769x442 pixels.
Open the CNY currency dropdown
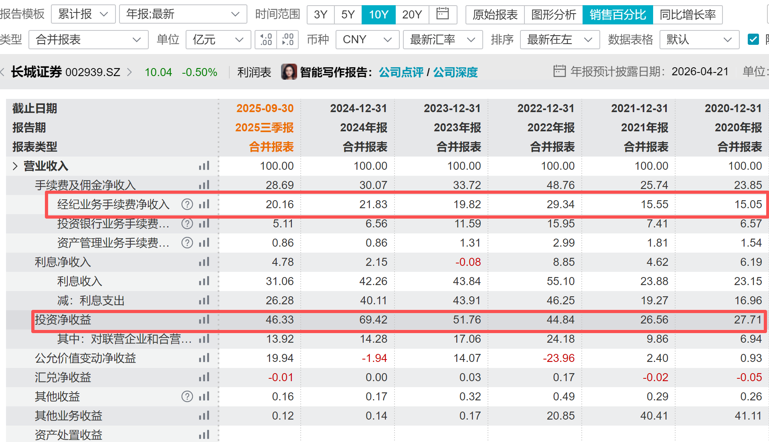[367, 40]
